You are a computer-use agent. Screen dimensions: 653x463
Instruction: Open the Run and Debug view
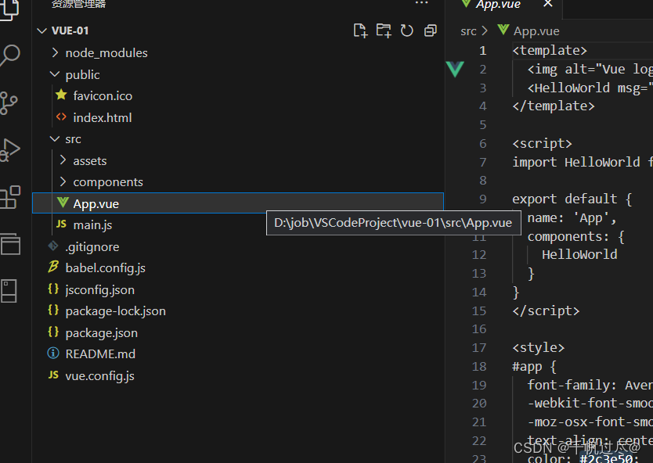point(10,149)
